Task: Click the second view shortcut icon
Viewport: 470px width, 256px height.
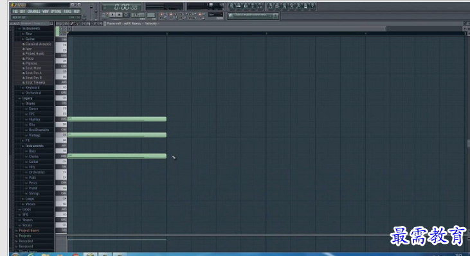Action: pos(239,6)
